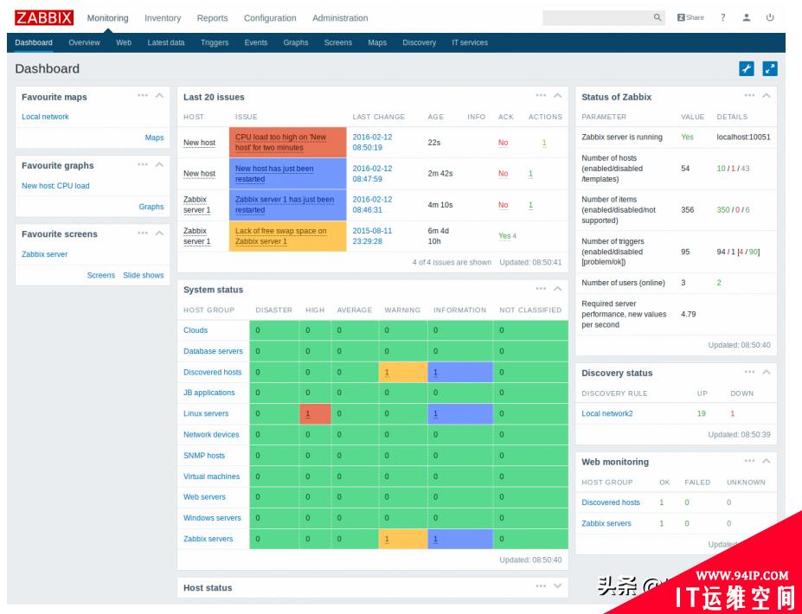Open Favourite graphs widget options menu
Screen dimensions: 802x614
pos(143,164)
